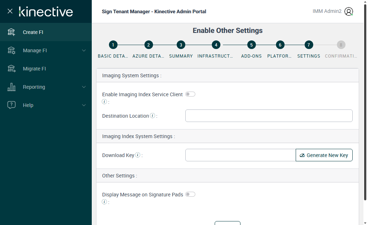Click the ADD-ONS step label
Screen dimensions: 367x225
point(251,56)
